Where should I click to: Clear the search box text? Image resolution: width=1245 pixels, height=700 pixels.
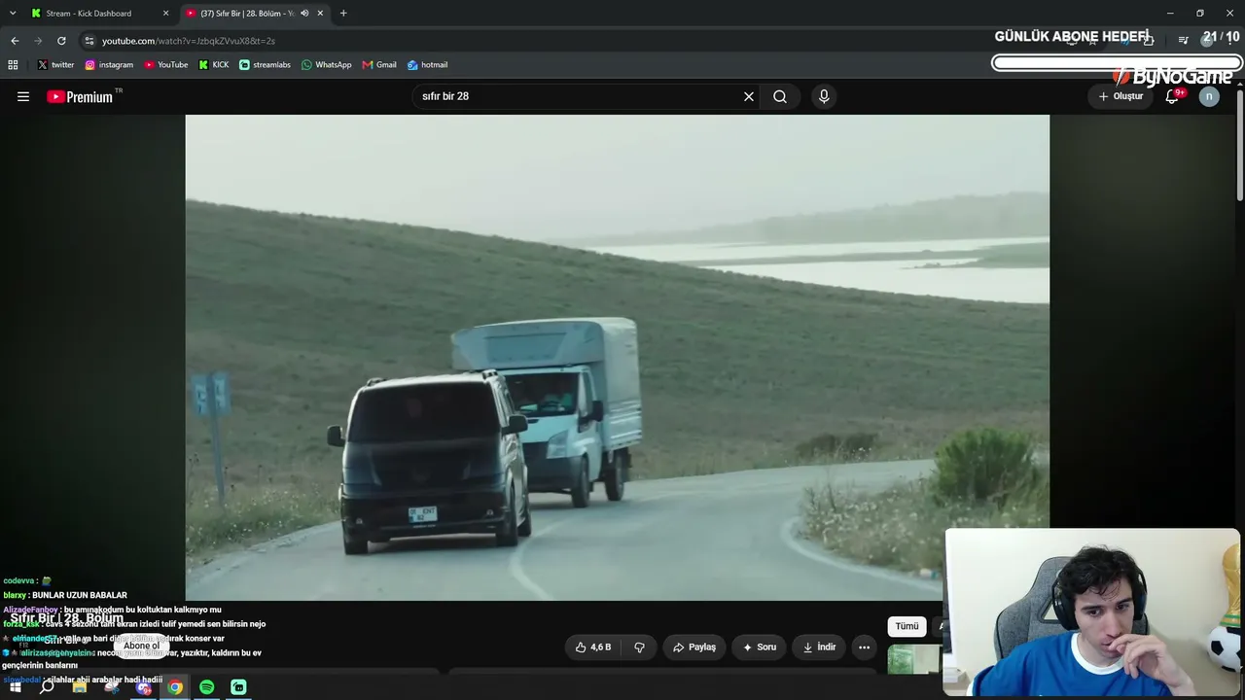(x=749, y=96)
